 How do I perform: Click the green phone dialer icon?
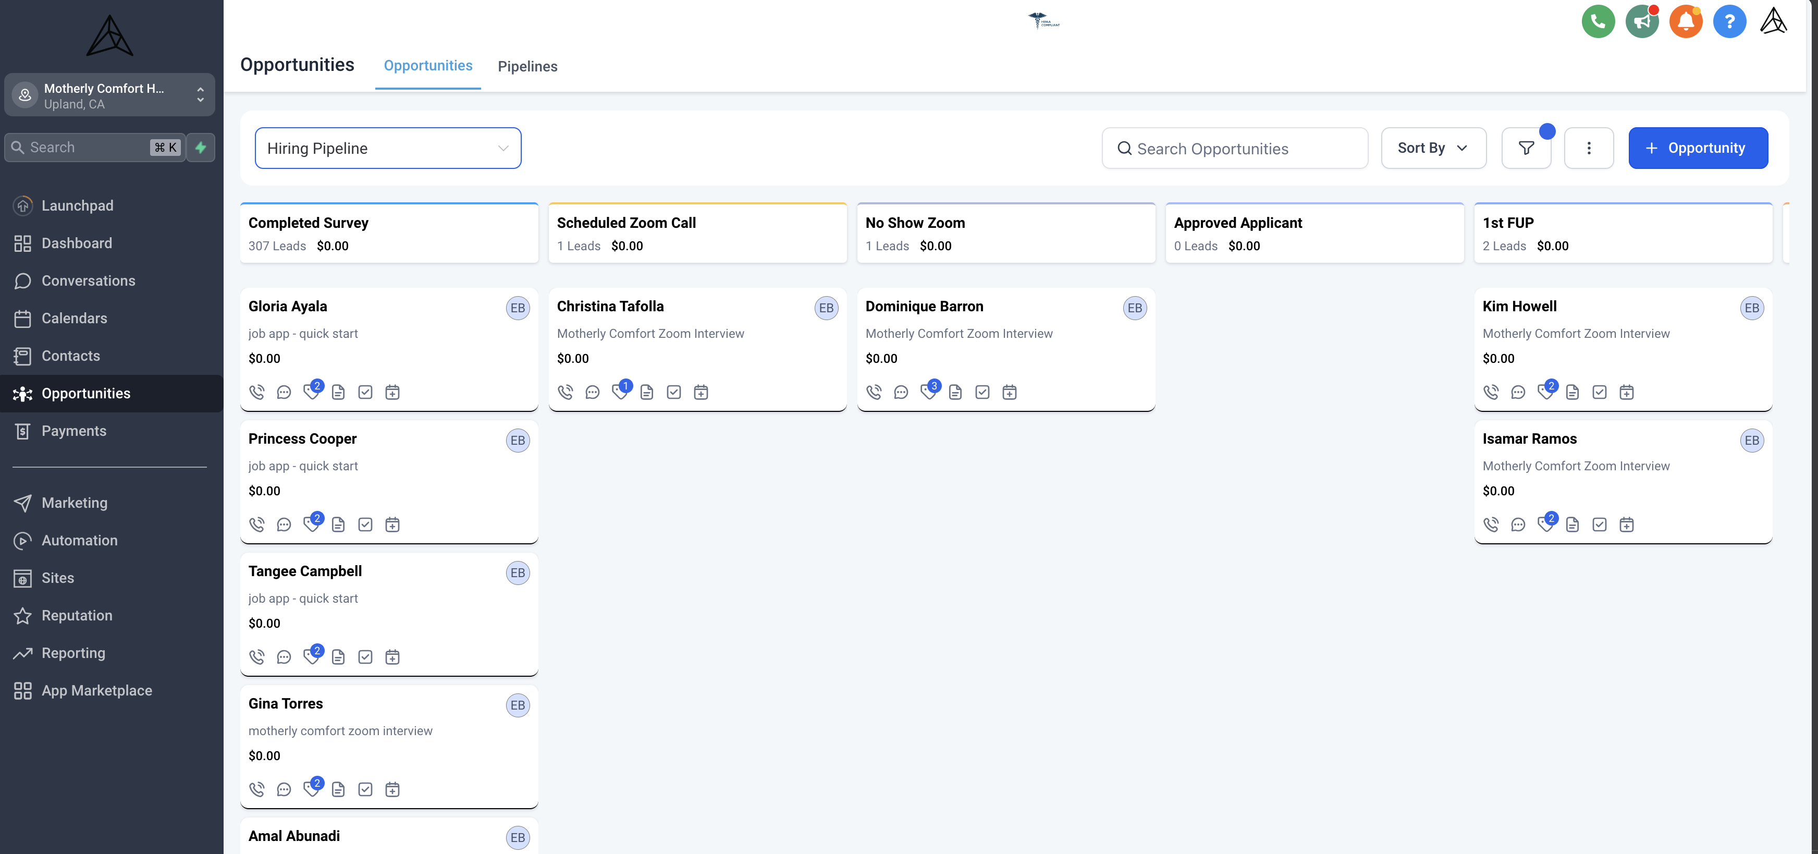pos(1598,21)
